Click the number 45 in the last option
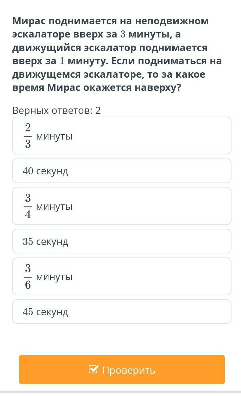 coord(28,312)
